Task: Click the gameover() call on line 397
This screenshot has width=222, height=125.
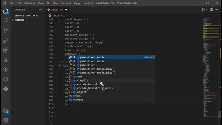Action: [72, 54]
